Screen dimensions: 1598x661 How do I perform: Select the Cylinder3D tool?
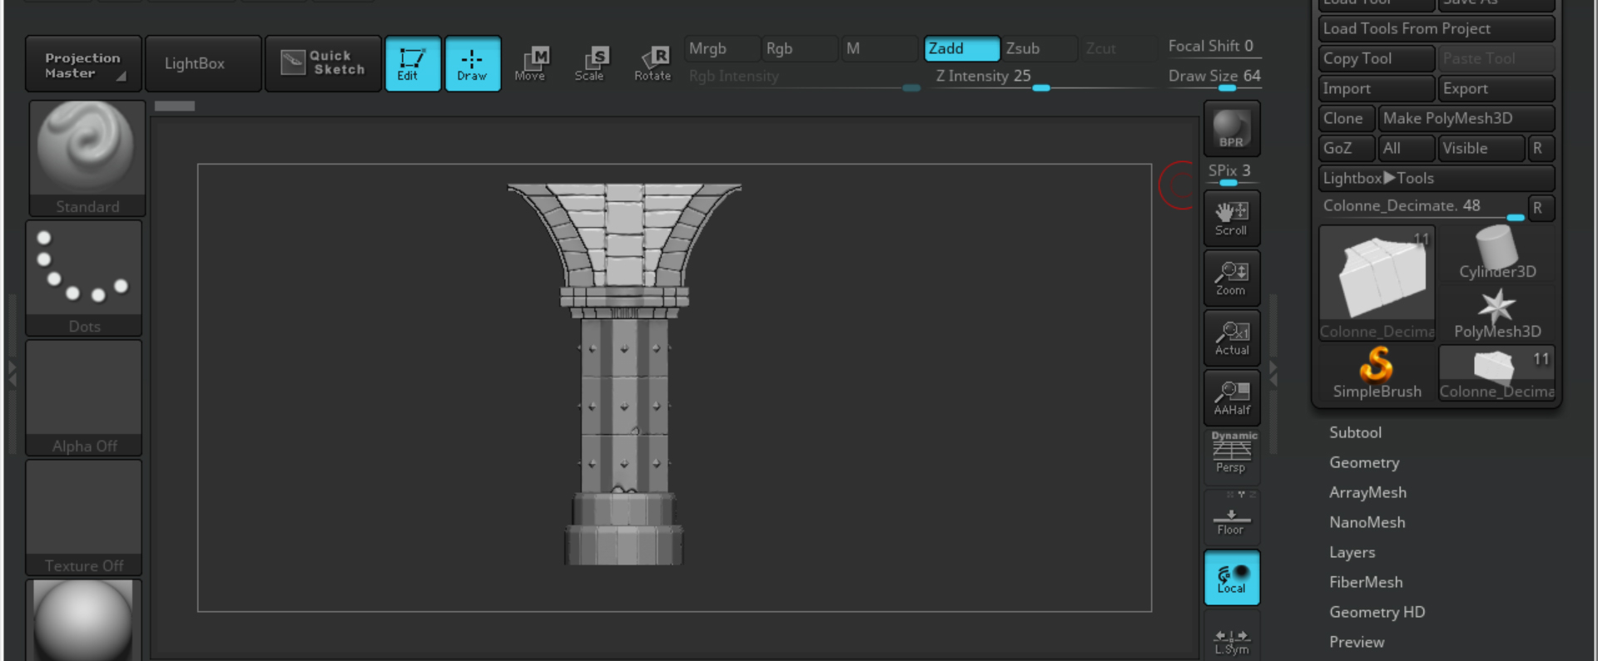click(x=1497, y=253)
